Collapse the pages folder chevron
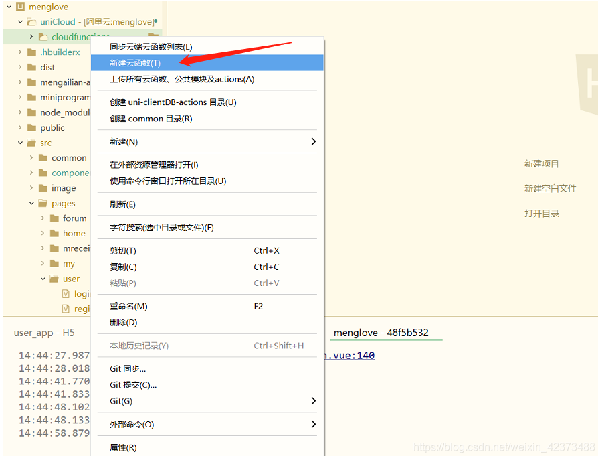The height and width of the screenshot is (456, 598). (31, 204)
